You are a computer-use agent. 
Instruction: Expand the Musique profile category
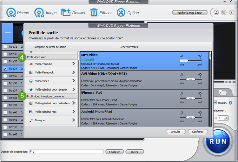point(74,120)
